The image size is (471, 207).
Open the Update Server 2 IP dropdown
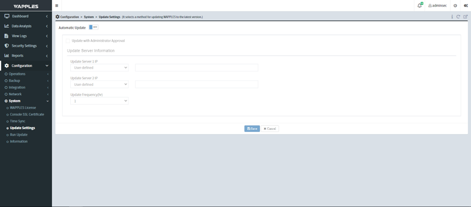(x=99, y=84)
